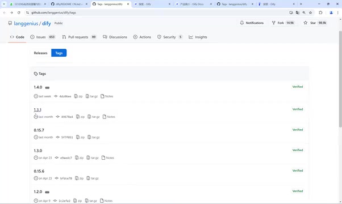Show Verified signature for tag 0.15.7
342x204 pixels.
298,130
